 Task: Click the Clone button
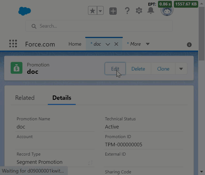click(x=163, y=69)
